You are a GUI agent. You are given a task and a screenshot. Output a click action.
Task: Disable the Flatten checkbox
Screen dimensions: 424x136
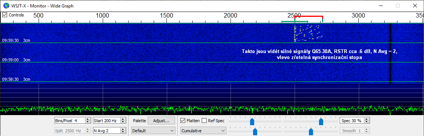coord(183,121)
